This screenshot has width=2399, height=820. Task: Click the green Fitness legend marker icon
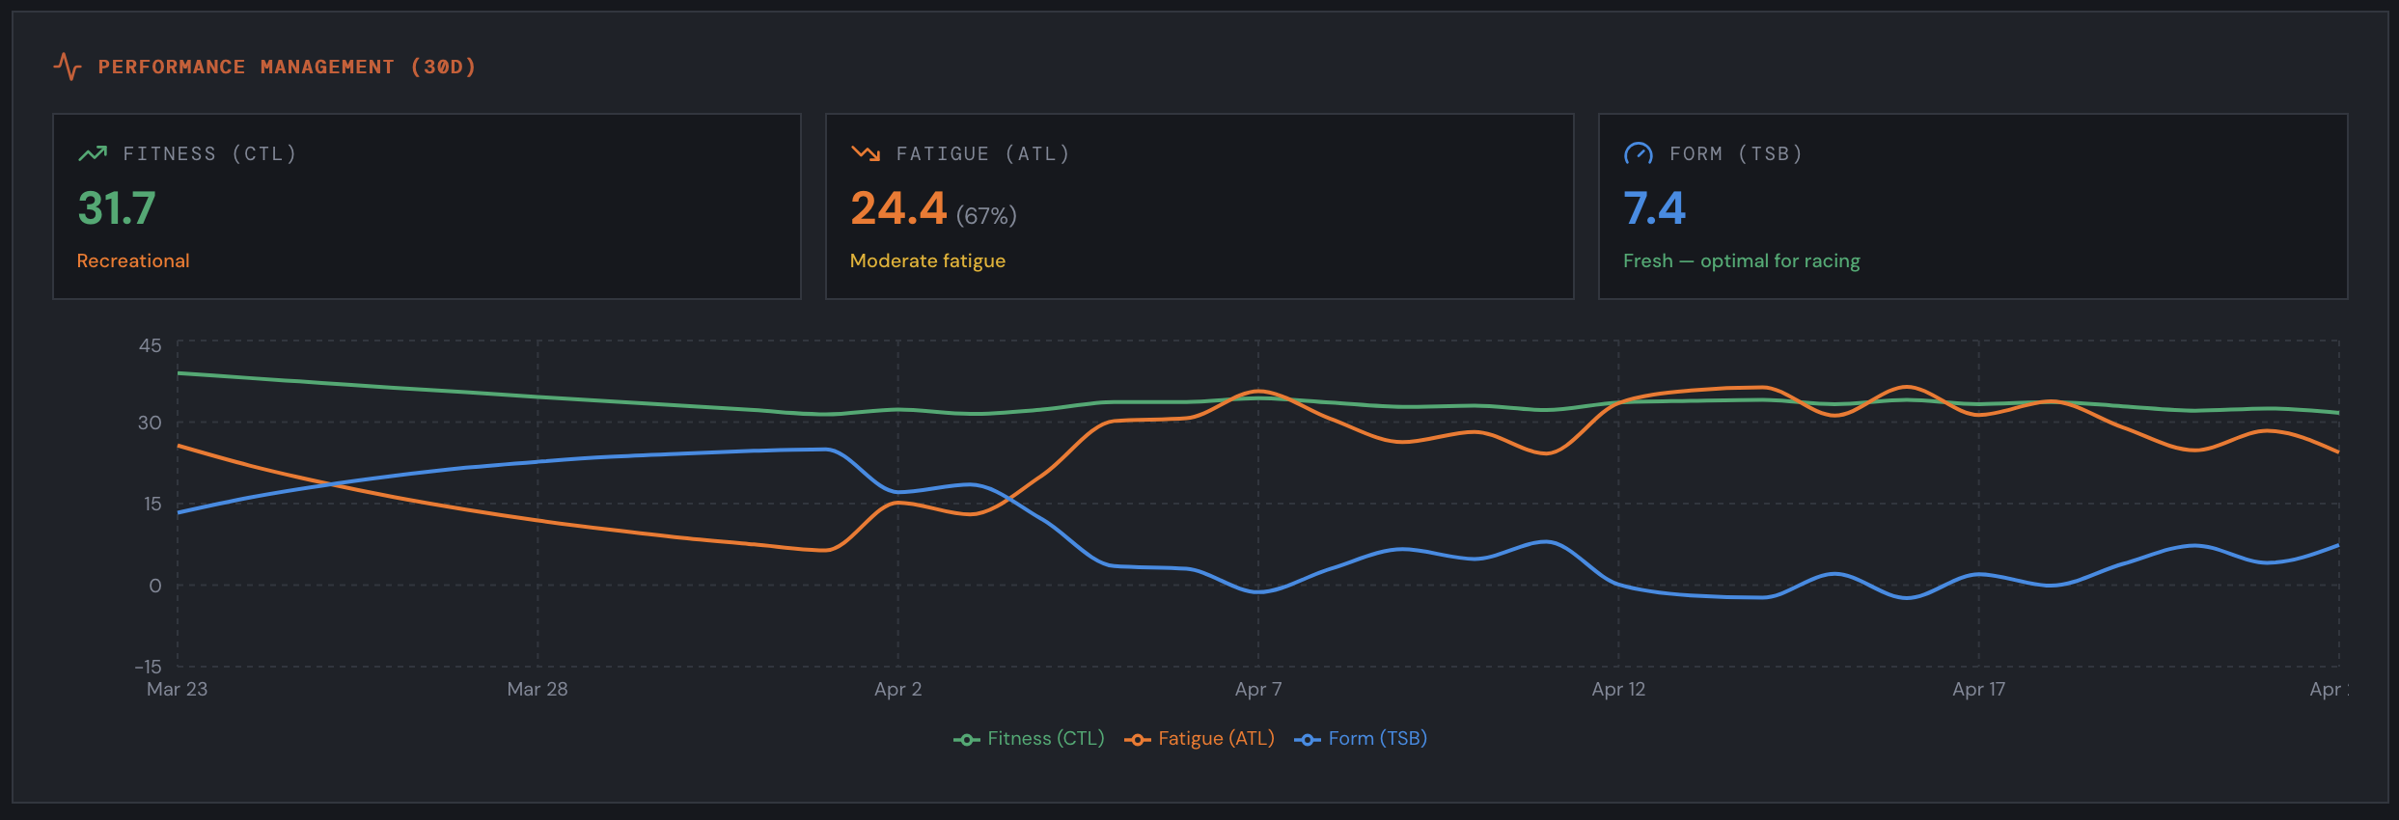pyautogui.click(x=967, y=740)
